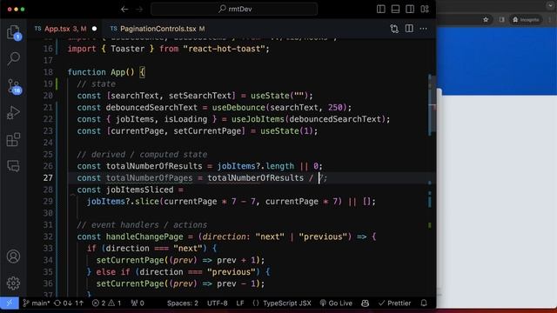Bookmark the page with browser star icon
Viewport: 557px width, 313px height.
click(486, 20)
